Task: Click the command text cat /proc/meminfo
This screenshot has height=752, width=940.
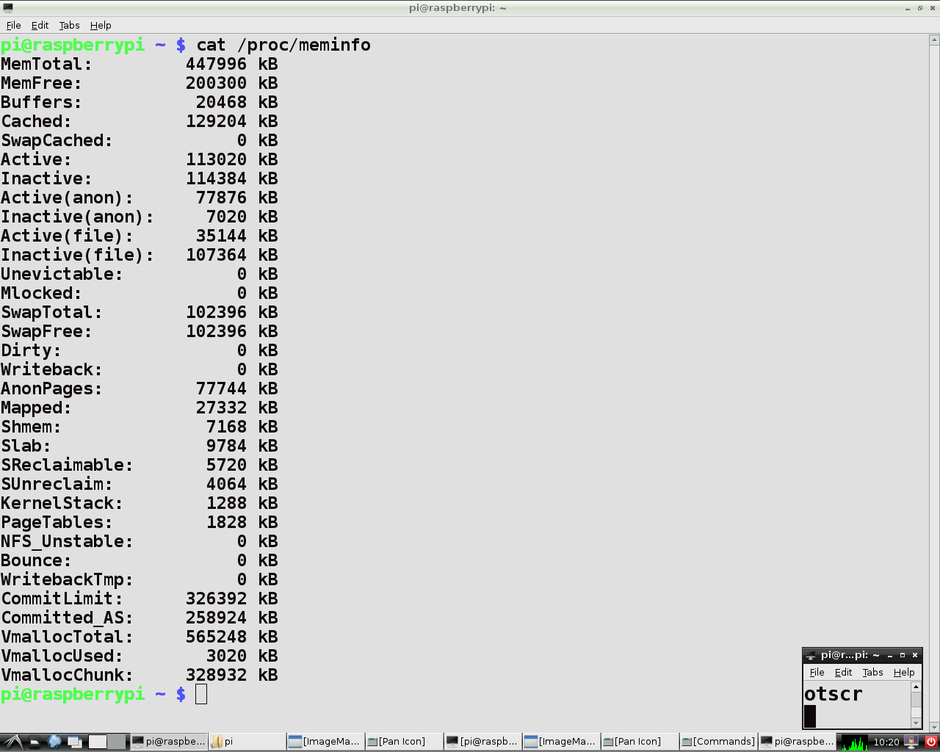Action: [x=283, y=45]
